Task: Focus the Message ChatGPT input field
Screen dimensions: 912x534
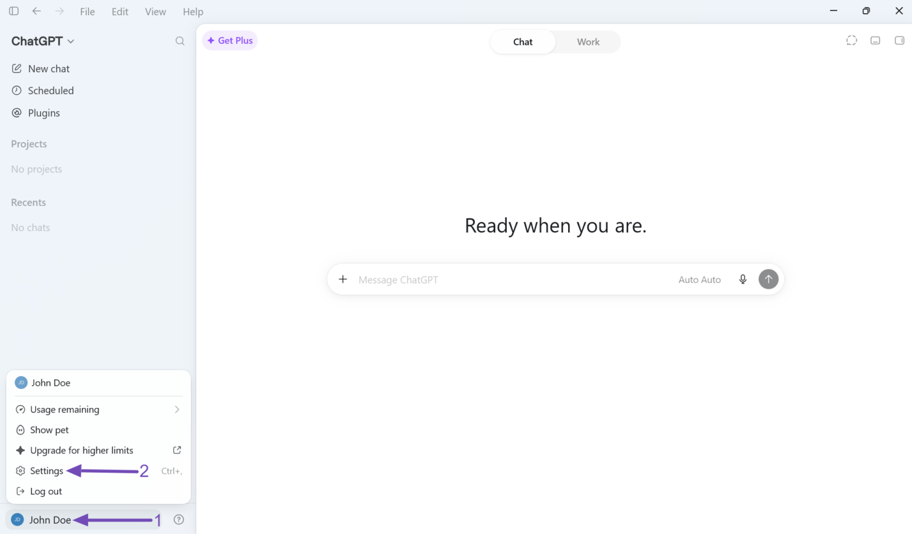Action: 511,280
